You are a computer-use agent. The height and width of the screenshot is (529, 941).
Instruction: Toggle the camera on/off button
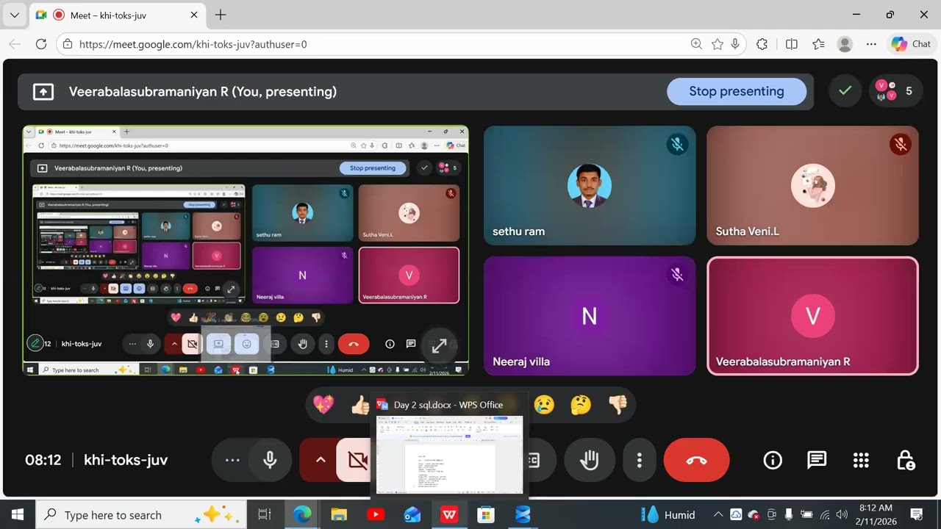click(356, 461)
